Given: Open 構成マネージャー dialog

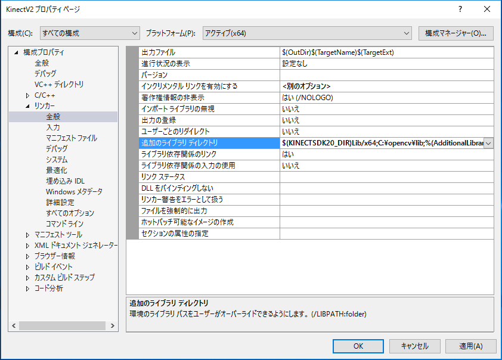Looking at the screenshot, I should (456, 33).
